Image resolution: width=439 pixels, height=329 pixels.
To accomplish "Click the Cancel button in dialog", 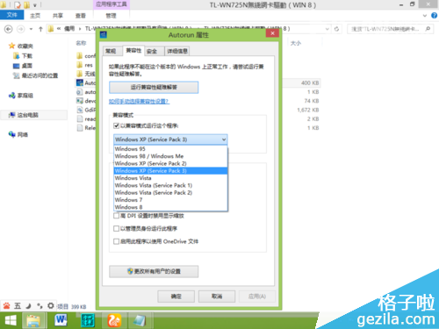I will [217, 297].
